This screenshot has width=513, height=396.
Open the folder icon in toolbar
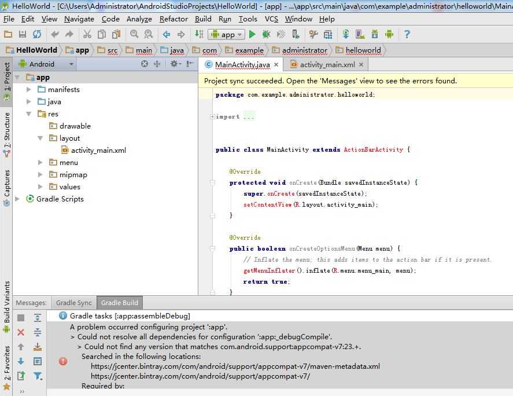pos(8,34)
